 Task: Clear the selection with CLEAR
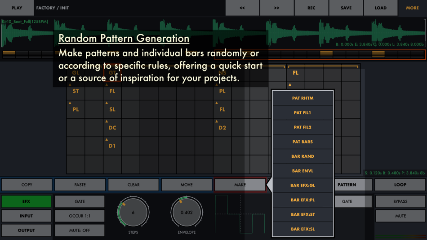pyautogui.click(x=133, y=185)
